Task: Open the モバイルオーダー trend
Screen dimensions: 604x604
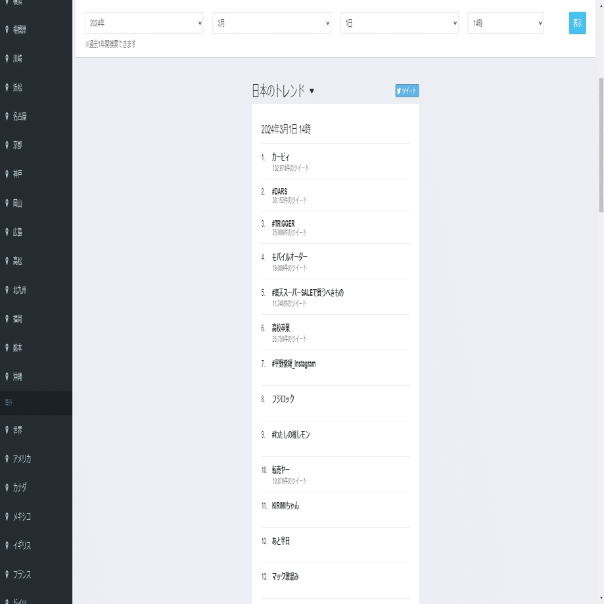Action: (x=289, y=257)
